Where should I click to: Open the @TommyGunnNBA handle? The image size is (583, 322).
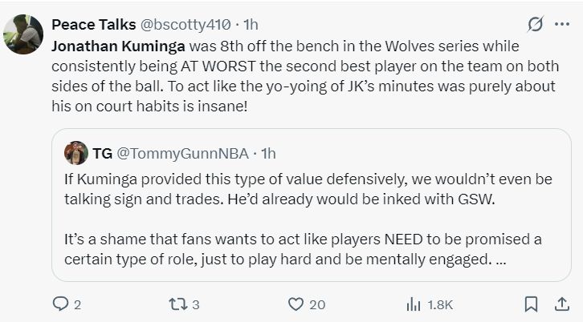(x=182, y=152)
